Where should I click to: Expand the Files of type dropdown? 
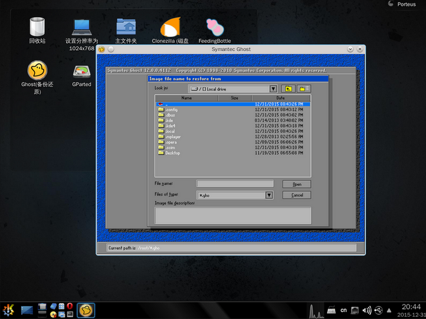pos(269,195)
